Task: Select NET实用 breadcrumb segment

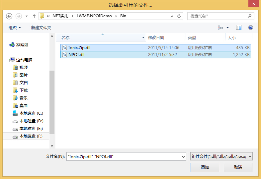Action: coord(60,16)
